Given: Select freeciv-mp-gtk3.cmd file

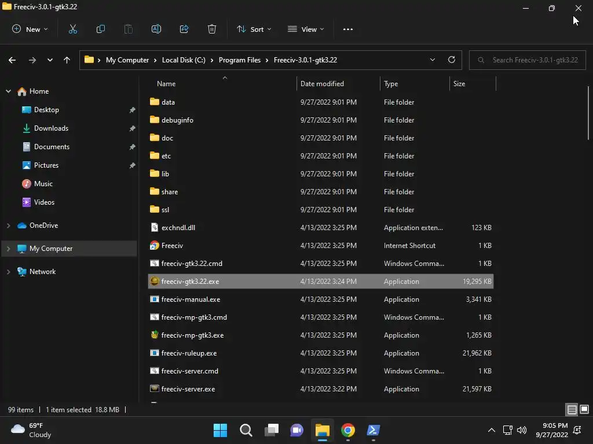Looking at the screenshot, I should [321, 317].
